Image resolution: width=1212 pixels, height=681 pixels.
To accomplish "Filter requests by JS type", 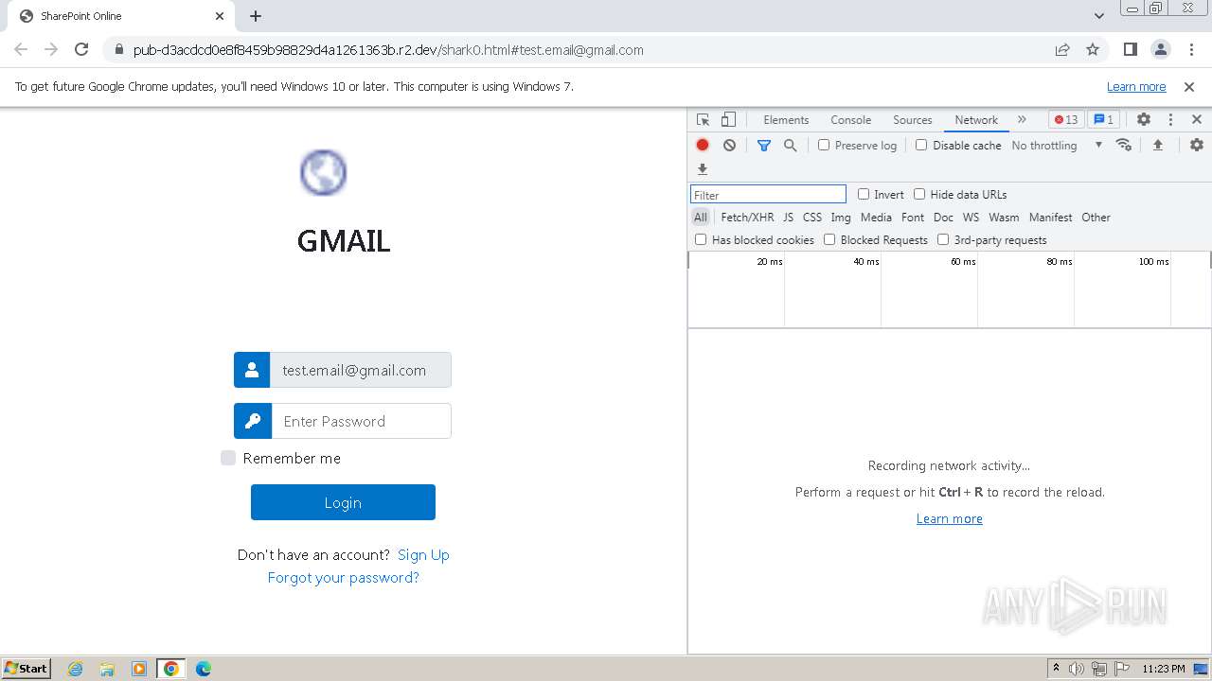I will 788,218.
